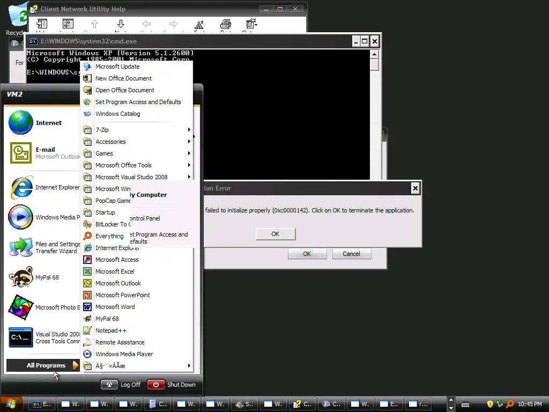Expand the 7-Zip program folder
Screen dimensions: 549x412
click(x=137, y=130)
